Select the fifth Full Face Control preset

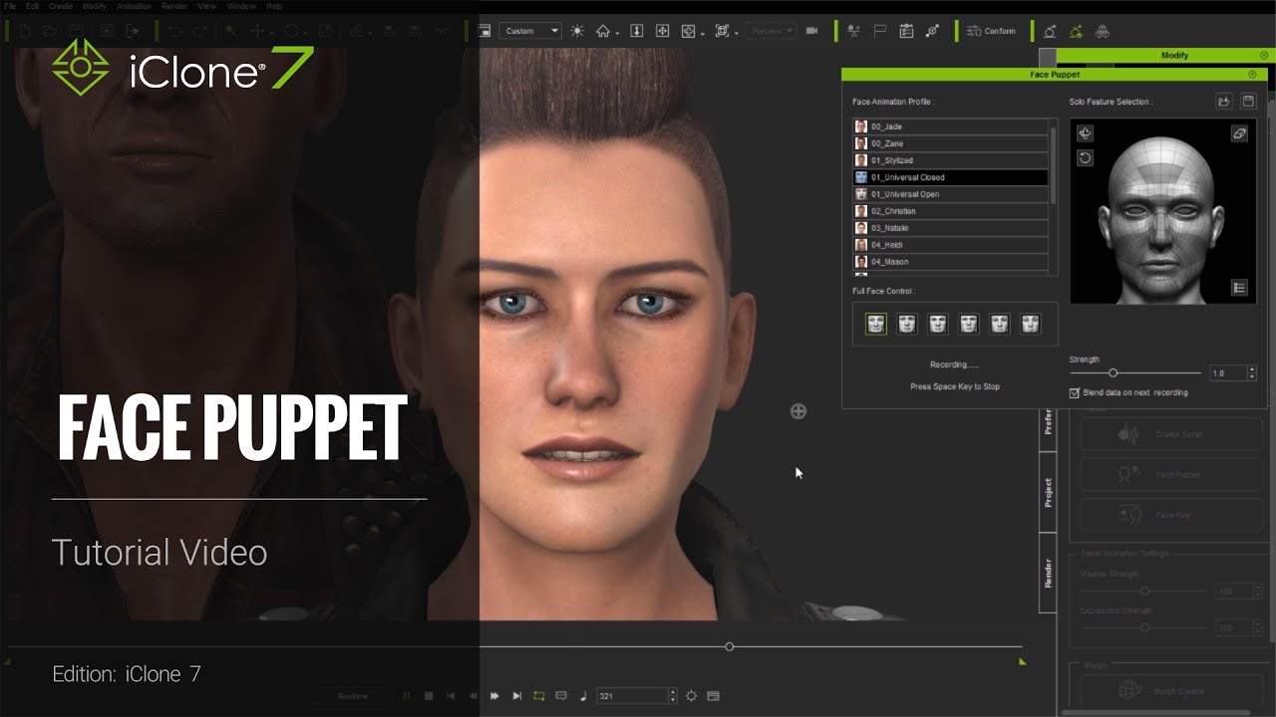coord(1000,324)
